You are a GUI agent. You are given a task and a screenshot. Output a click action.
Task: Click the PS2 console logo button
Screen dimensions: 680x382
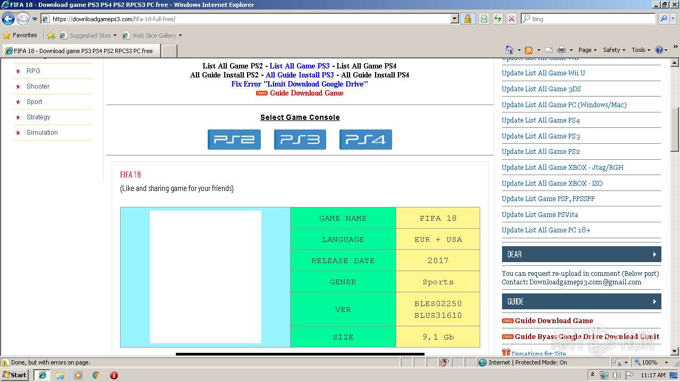click(x=234, y=140)
